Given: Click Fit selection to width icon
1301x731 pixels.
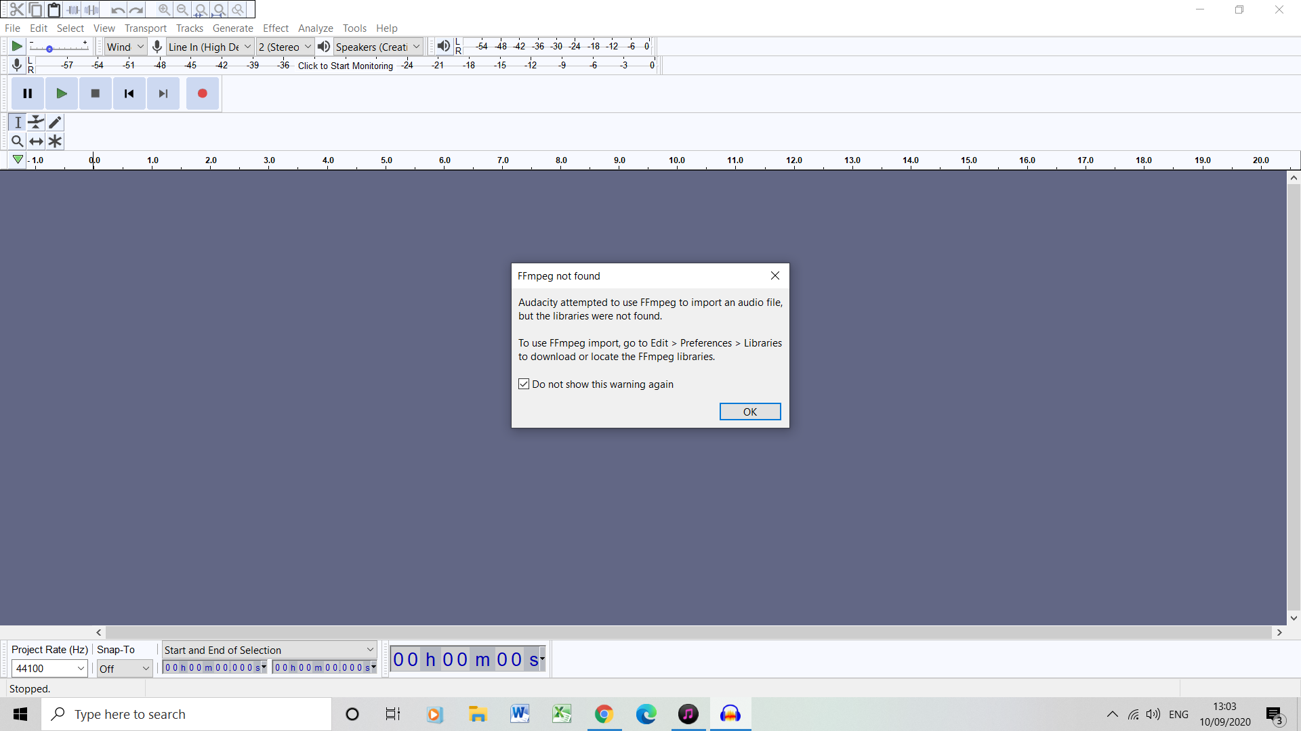Looking at the screenshot, I should 201,9.
